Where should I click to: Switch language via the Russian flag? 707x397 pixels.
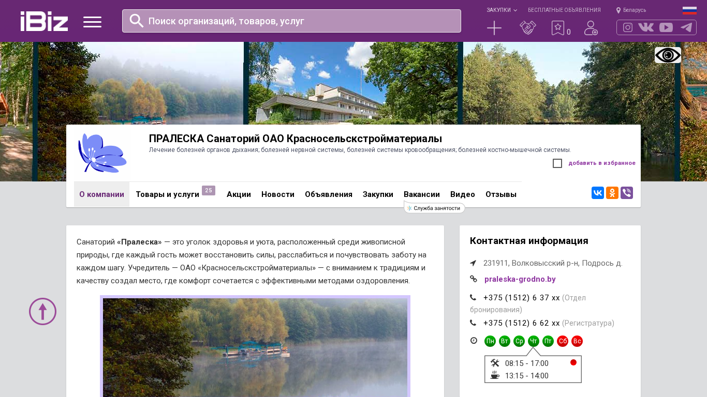(689, 10)
